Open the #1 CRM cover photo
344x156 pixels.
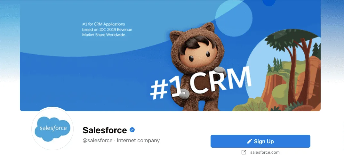[x=170, y=55]
